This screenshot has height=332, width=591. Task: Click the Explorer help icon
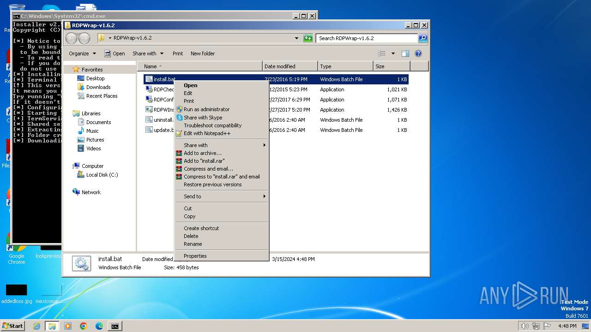pyautogui.click(x=418, y=53)
